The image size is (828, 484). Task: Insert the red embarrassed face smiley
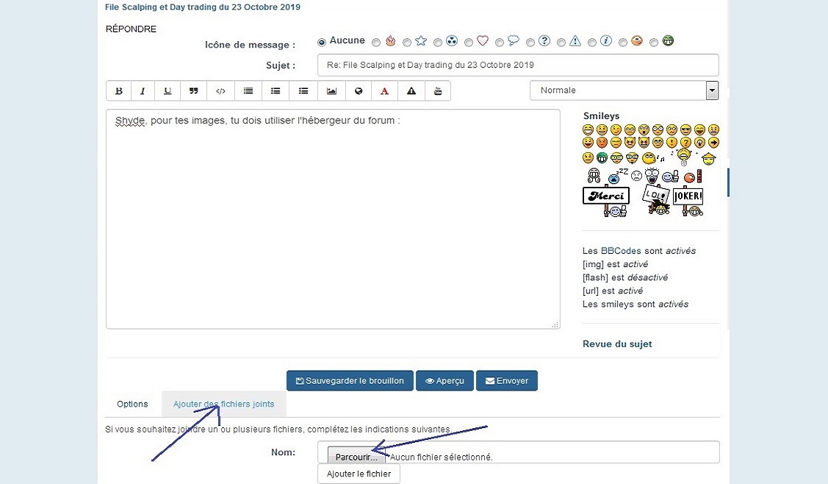[602, 142]
